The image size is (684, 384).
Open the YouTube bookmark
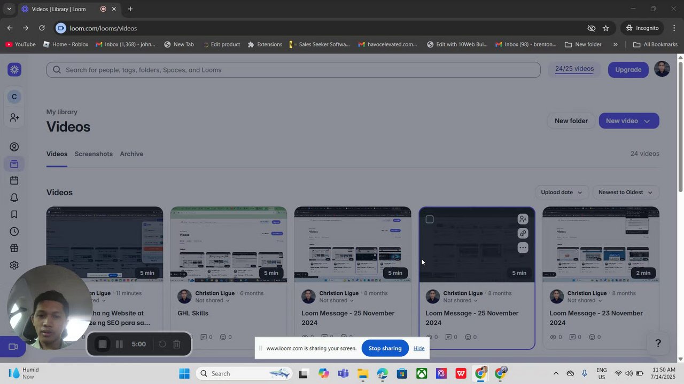click(20, 44)
